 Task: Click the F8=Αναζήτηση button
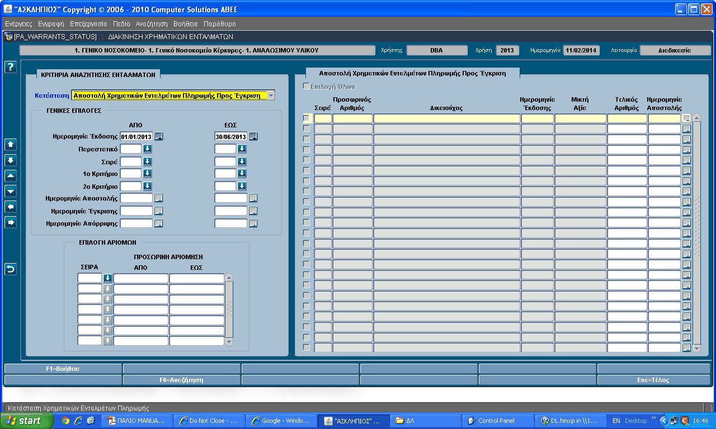point(181,380)
